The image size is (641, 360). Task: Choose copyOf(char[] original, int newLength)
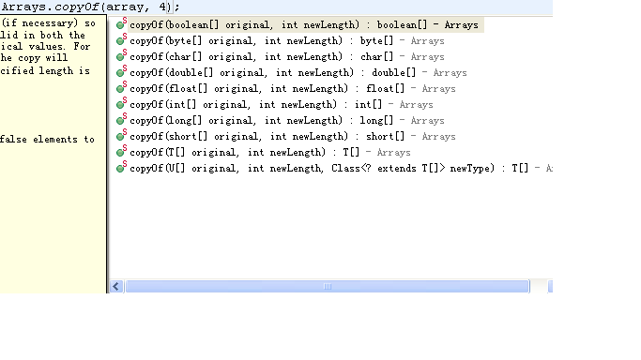(287, 57)
